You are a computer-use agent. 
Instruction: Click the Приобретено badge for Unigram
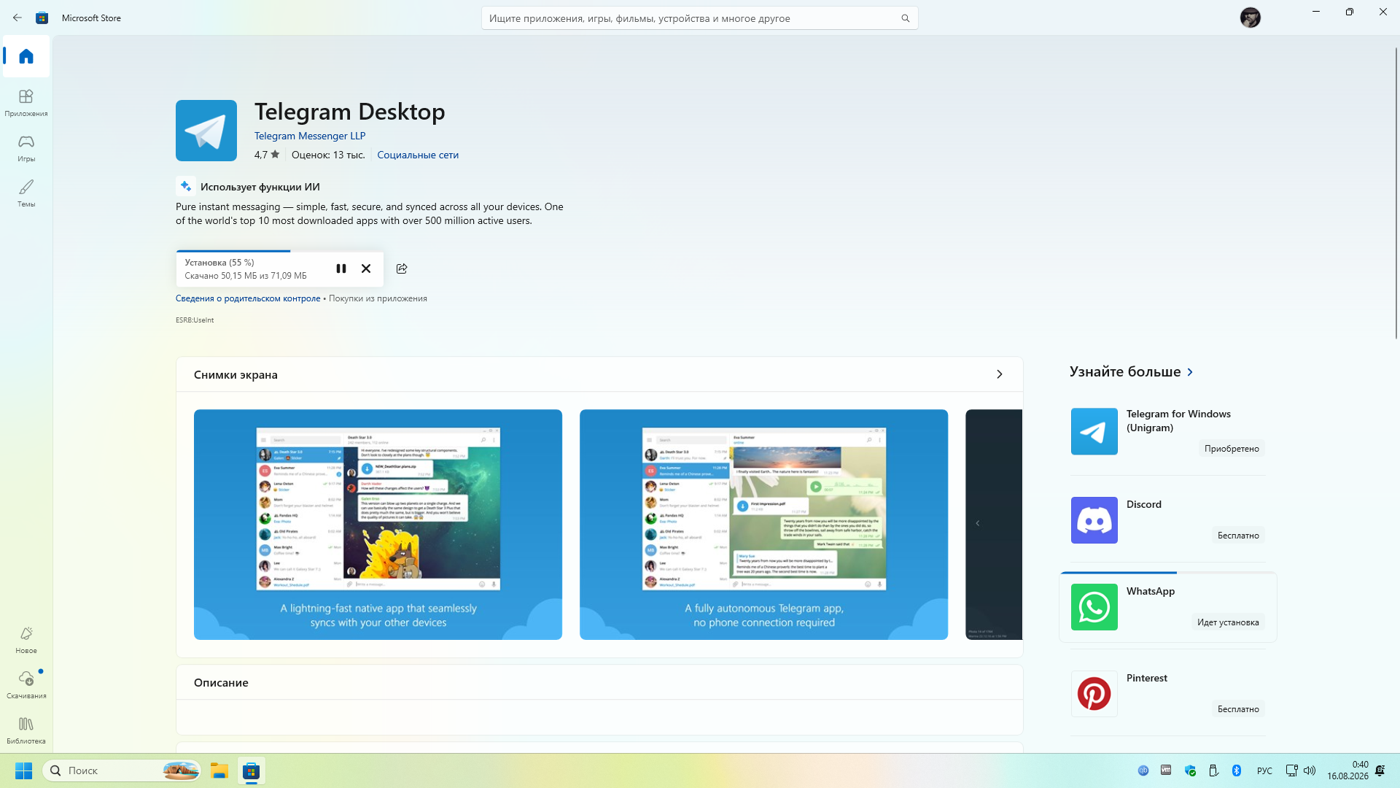click(x=1232, y=449)
